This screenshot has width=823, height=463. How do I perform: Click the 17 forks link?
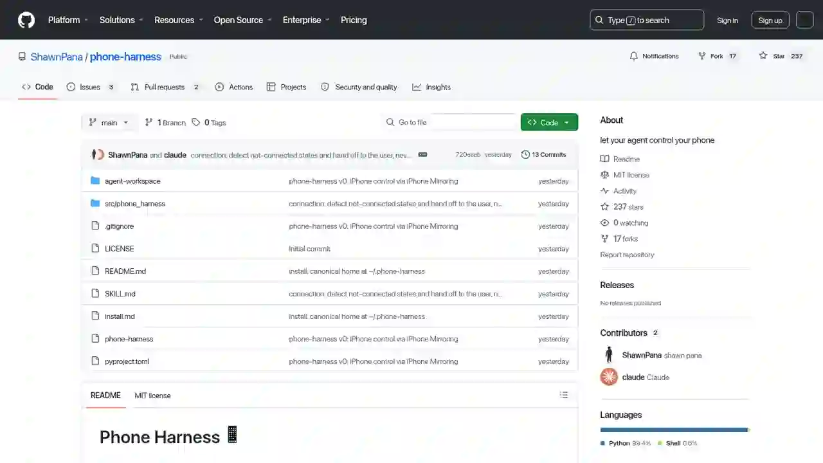626,239
